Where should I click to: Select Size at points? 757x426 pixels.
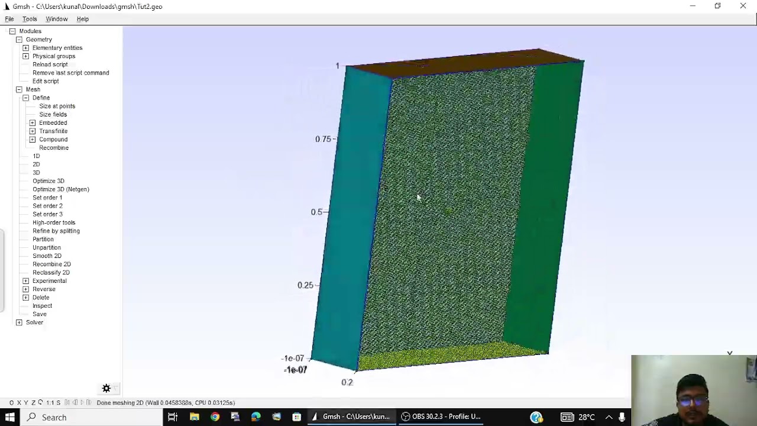(x=57, y=106)
